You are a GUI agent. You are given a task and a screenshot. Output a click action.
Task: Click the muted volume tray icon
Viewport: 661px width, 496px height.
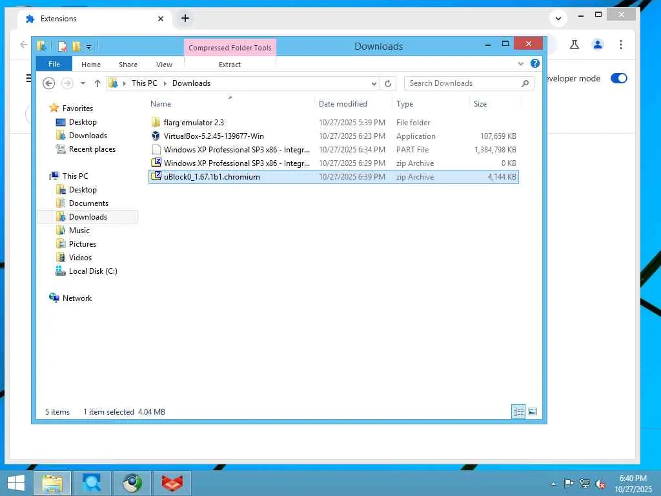click(600, 484)
